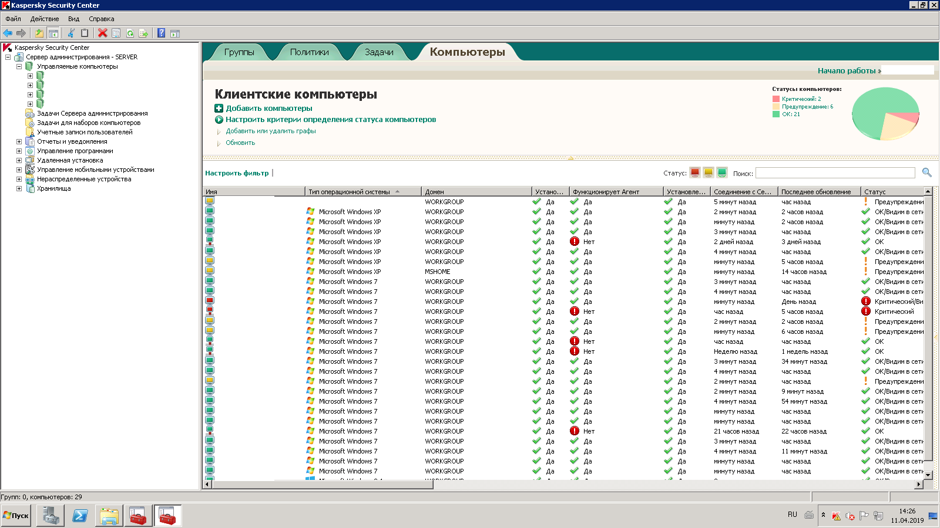Switch to the Политики tab
The height and width of the screenshot is (528, 940).
click(x=309, y=52)
